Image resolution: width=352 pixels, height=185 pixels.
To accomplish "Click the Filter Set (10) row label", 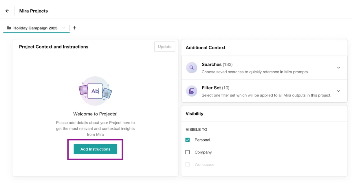I will coord(215,88).
